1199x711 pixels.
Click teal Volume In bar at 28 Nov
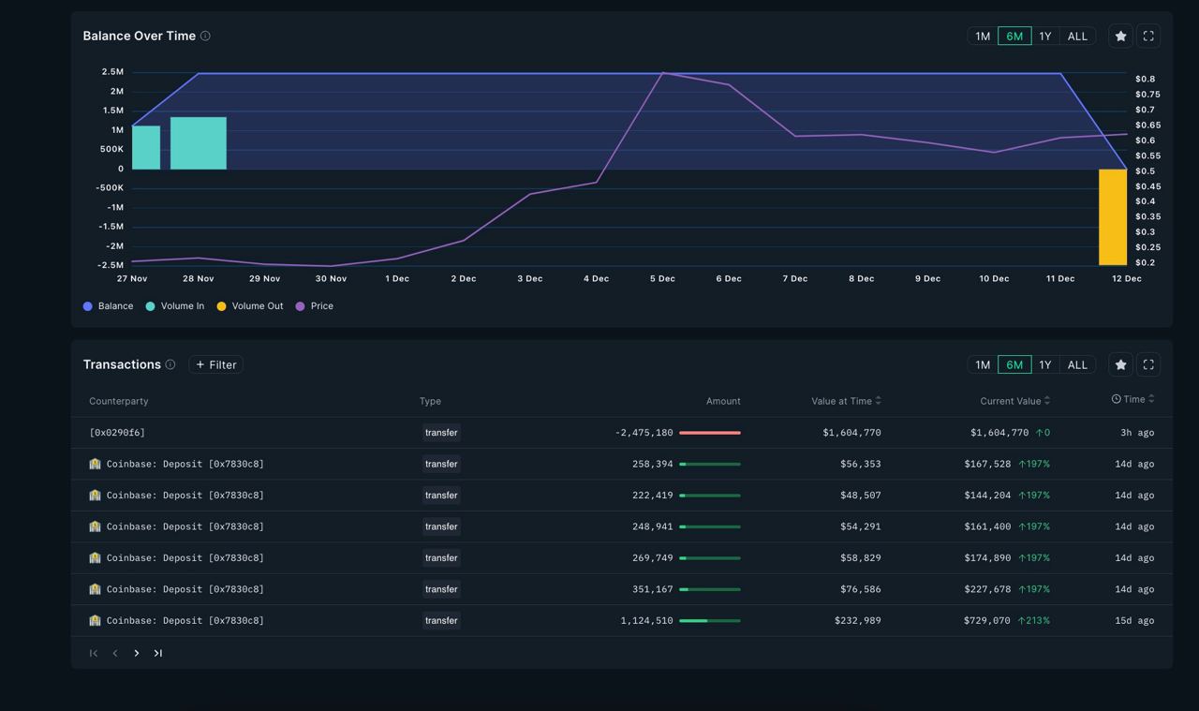[x=199, y=143]
